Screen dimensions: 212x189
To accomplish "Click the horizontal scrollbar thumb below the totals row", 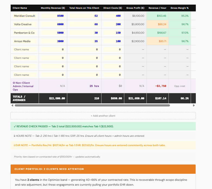I will click(92, 105).
